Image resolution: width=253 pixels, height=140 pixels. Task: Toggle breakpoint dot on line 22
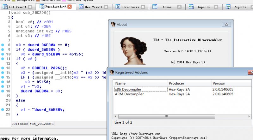pyautogui.click(x=3, y=110)
